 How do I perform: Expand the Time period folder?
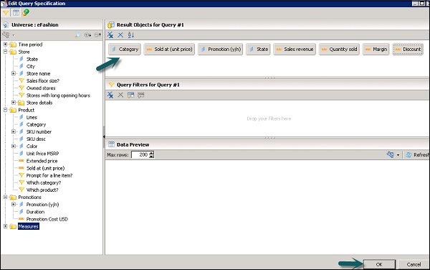click(x=5, y=45)
